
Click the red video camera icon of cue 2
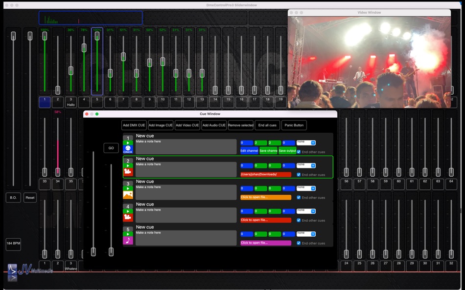[128, 172]
